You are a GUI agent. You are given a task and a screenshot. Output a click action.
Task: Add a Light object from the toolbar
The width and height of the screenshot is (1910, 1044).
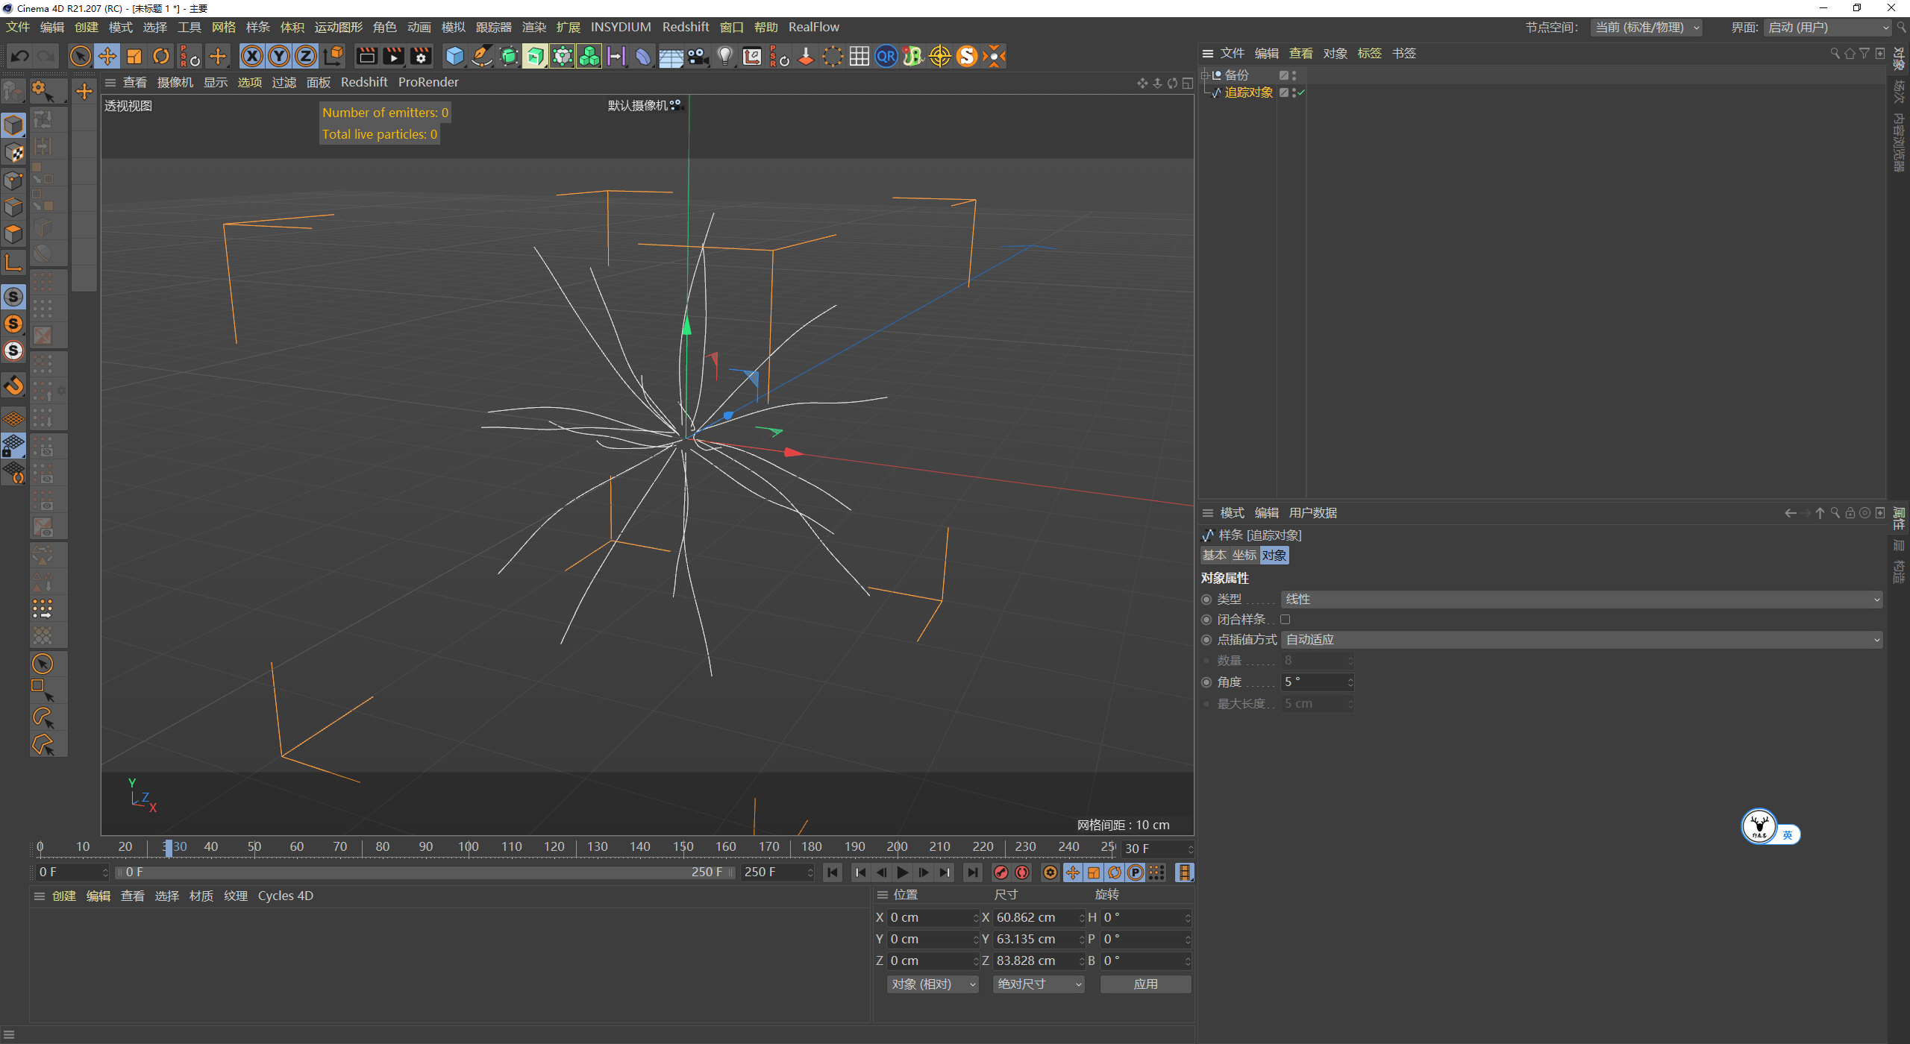[x=724, y=56]
